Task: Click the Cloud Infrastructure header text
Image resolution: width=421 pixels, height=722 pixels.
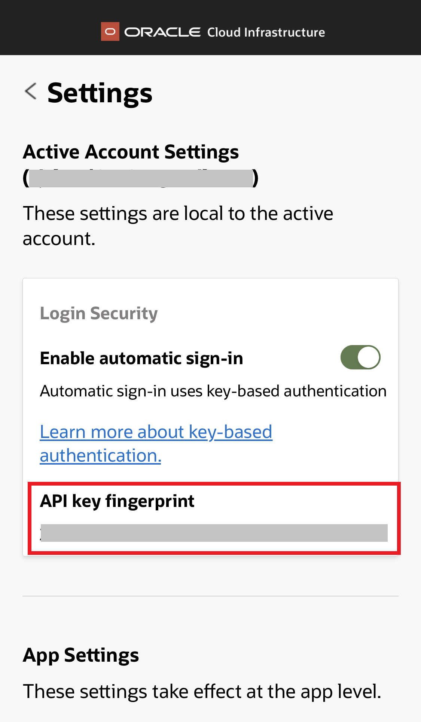Action: (x=266, y=33)
